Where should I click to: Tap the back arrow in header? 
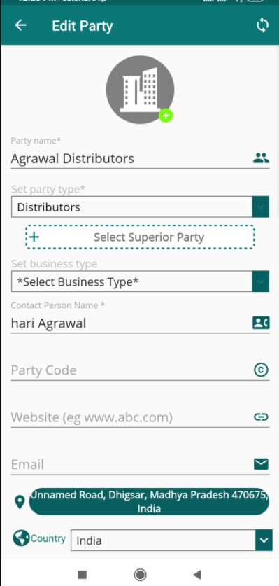tap(20, 25)
